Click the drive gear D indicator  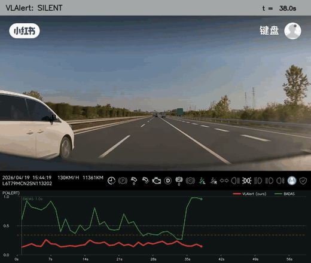click(x=168, y=181)
